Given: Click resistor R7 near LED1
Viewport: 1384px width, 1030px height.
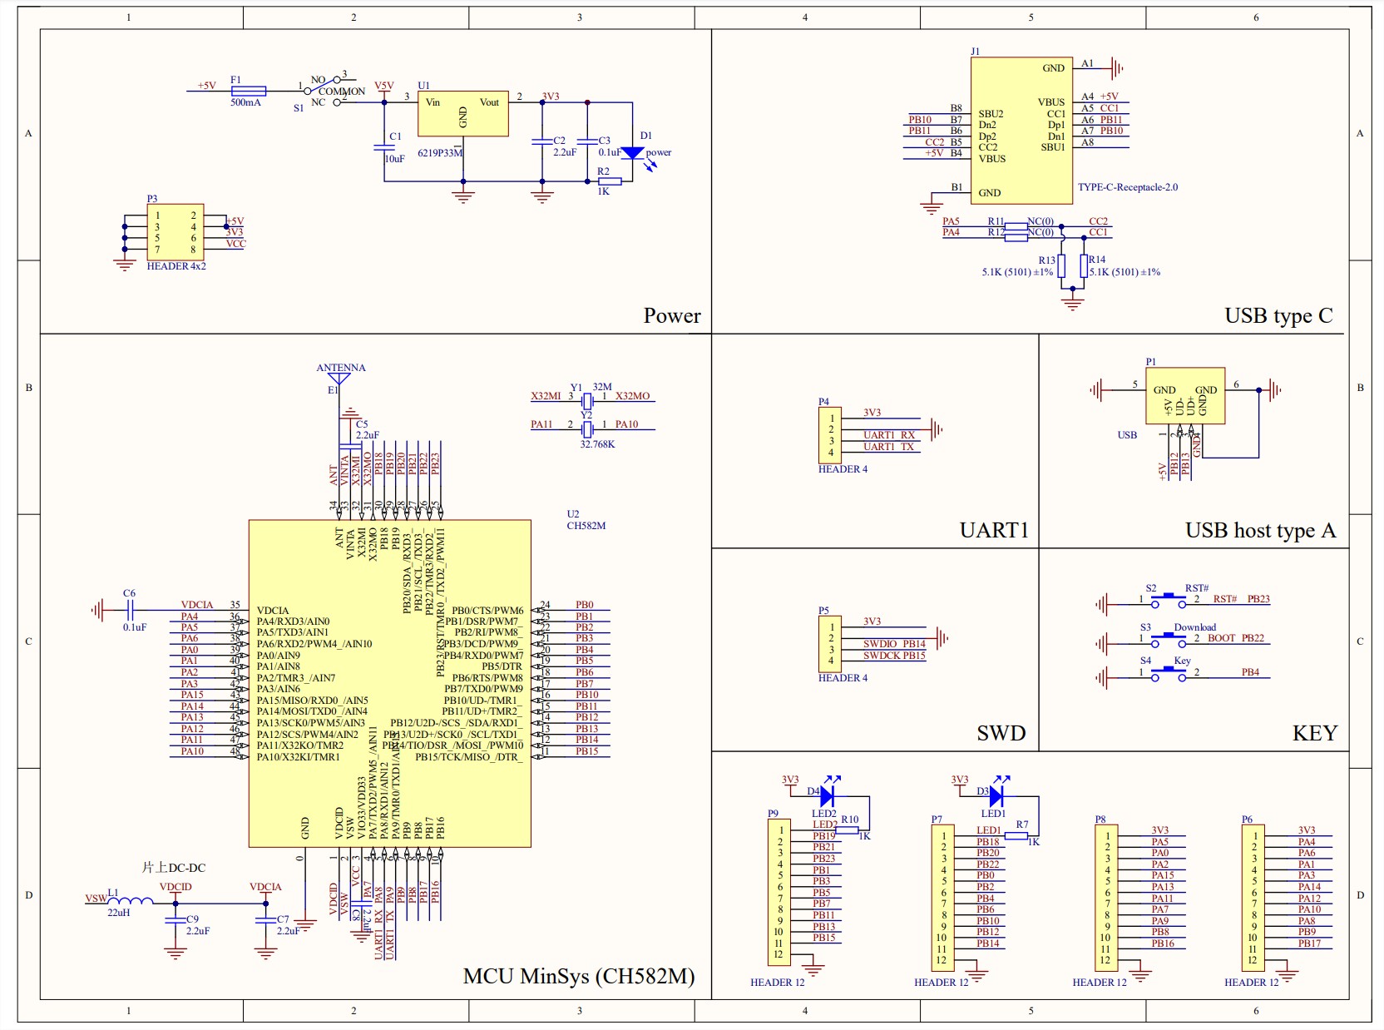Looking at the screenshot, I should click(x=1016, y=835).
